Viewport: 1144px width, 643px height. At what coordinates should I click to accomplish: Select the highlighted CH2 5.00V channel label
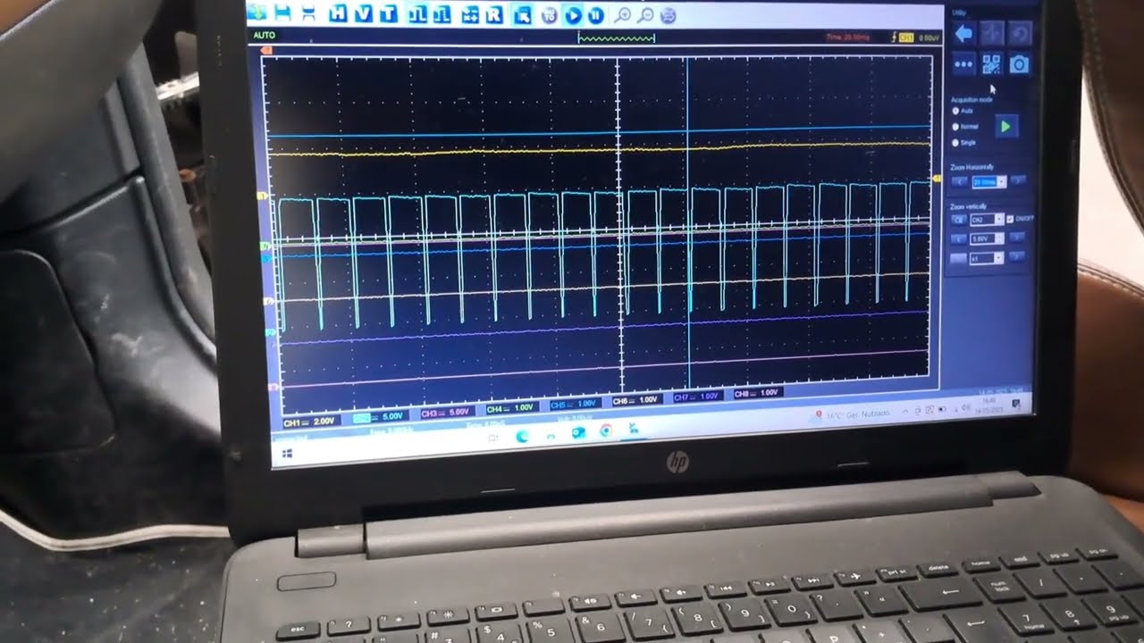pyautogui.click(x=383, y=417)
